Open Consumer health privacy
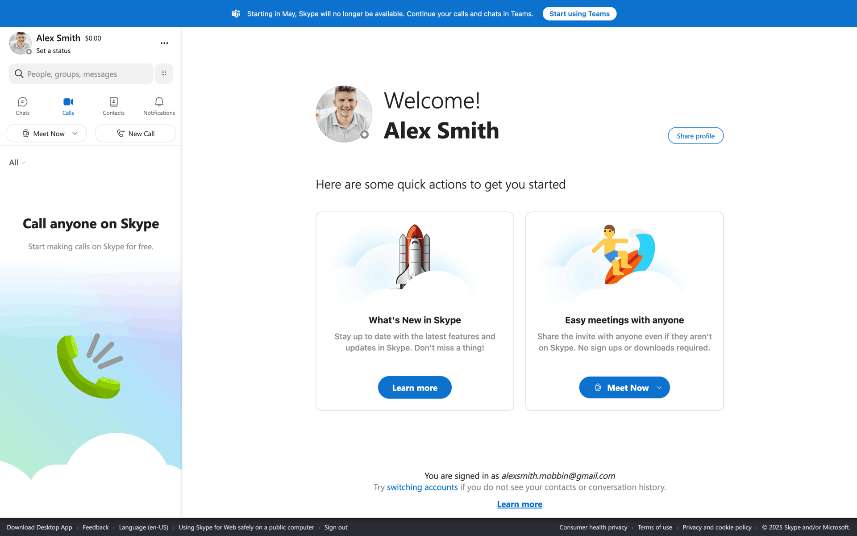This screenshot has width=857, height=536. coord(593,528)
